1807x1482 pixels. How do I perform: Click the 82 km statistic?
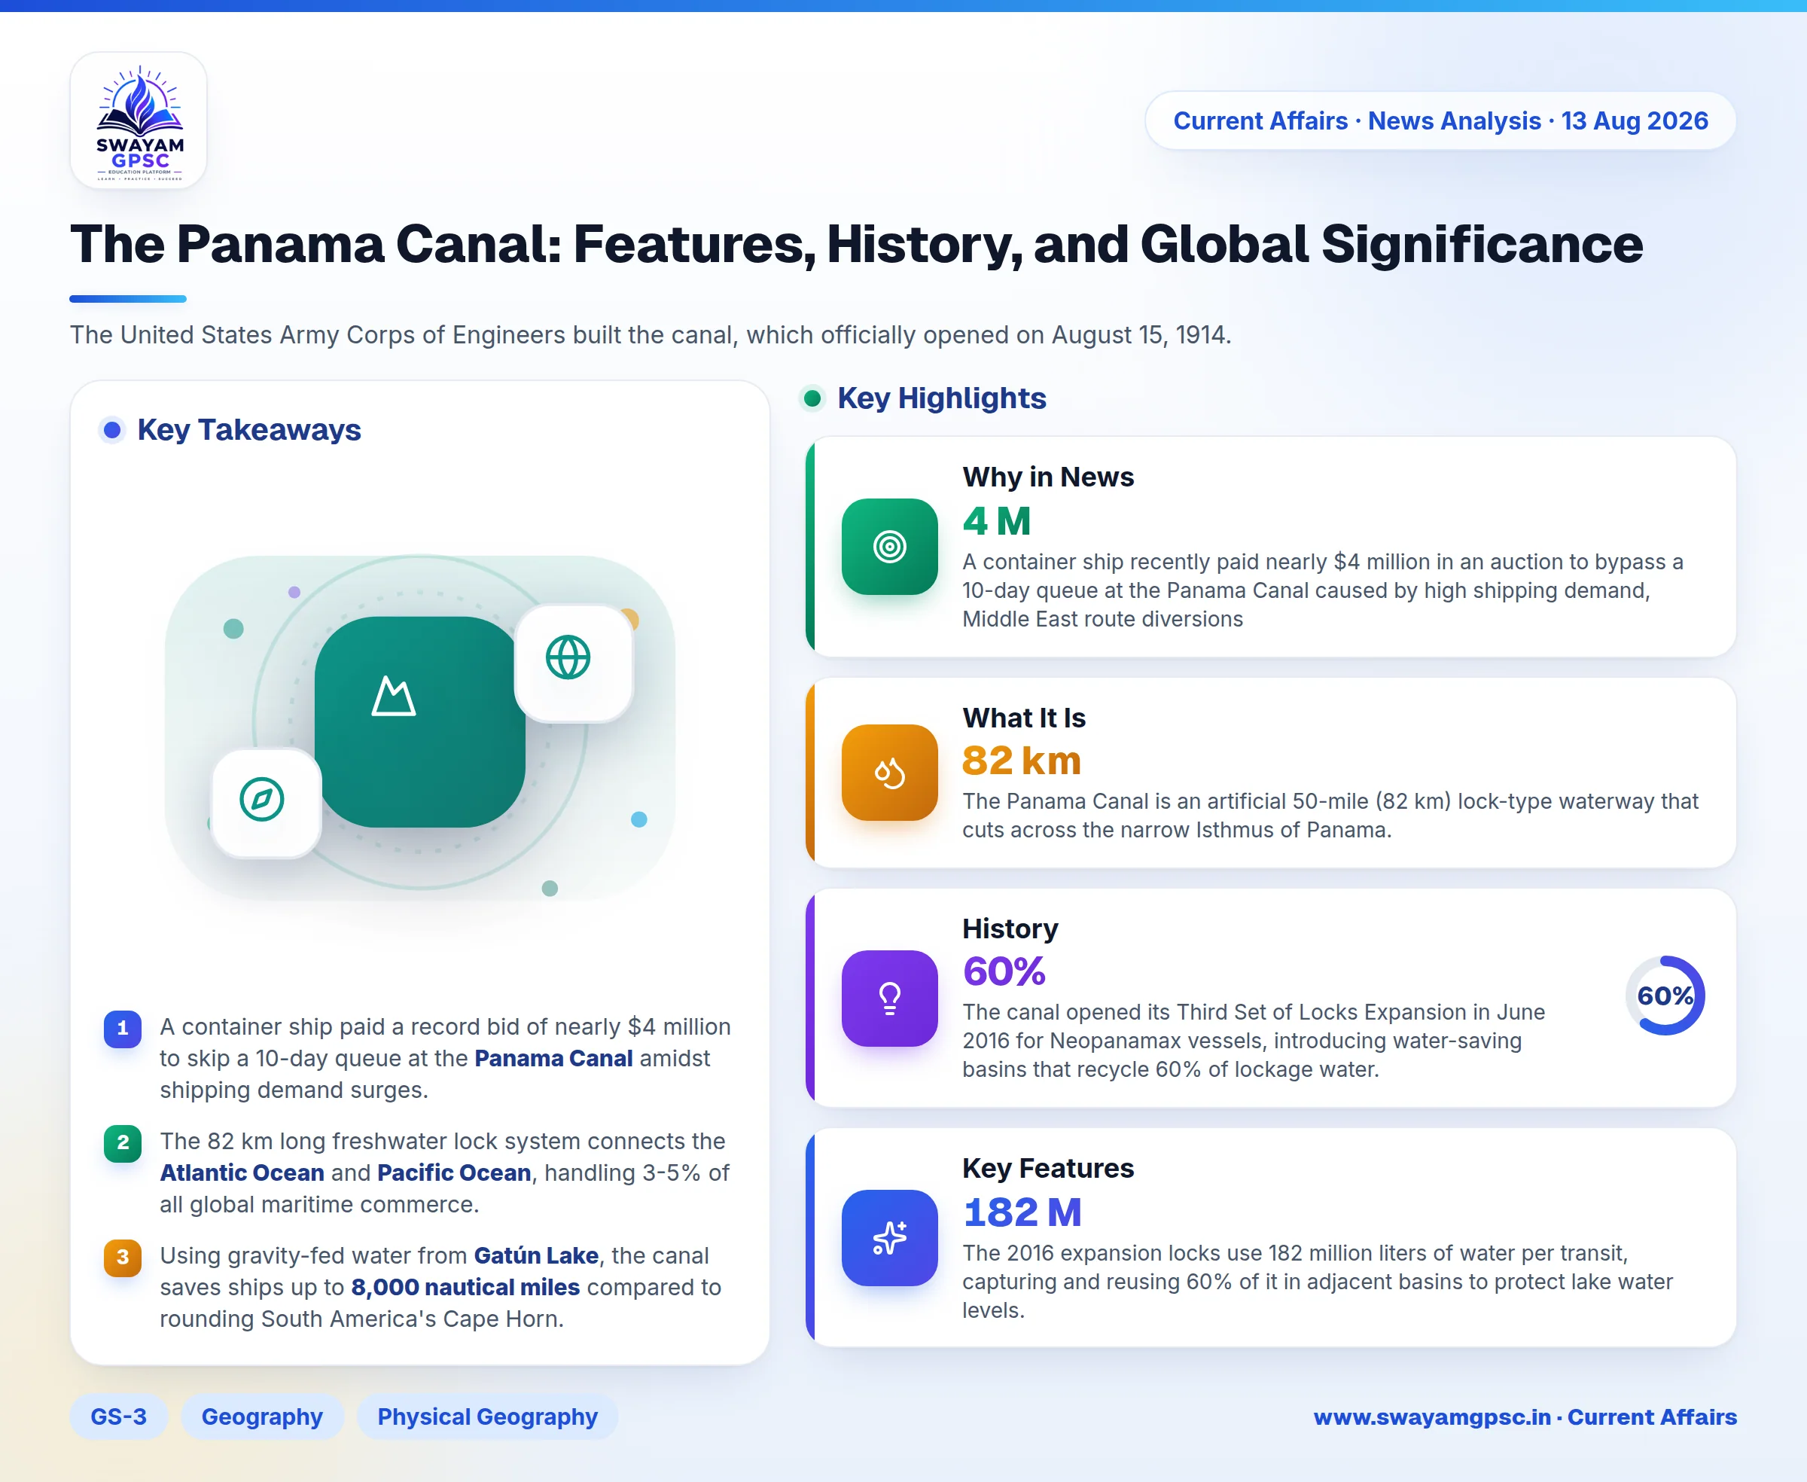[1022, 761]
